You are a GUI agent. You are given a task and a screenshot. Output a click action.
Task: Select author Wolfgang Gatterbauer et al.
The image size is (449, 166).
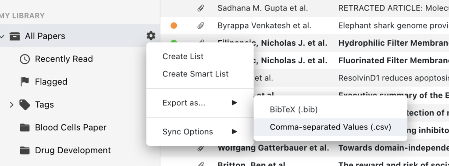(273, 148)
